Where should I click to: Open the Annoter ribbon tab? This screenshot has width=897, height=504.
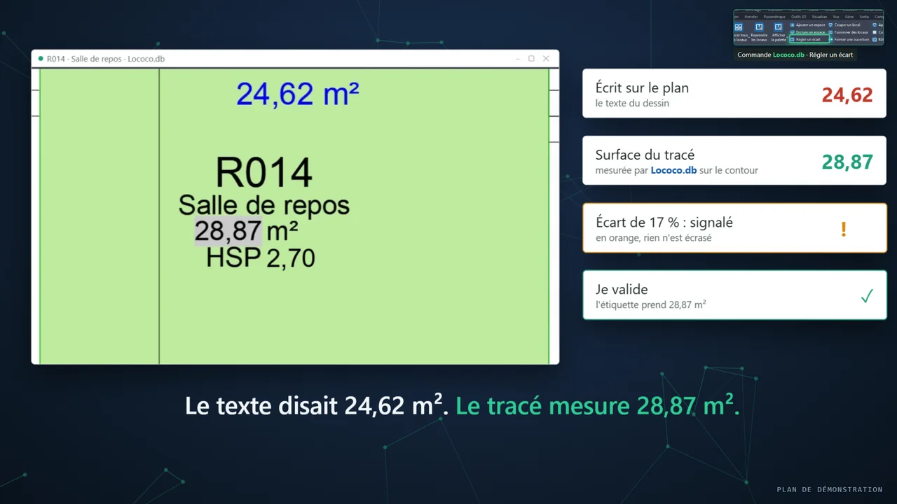point(751,16)
